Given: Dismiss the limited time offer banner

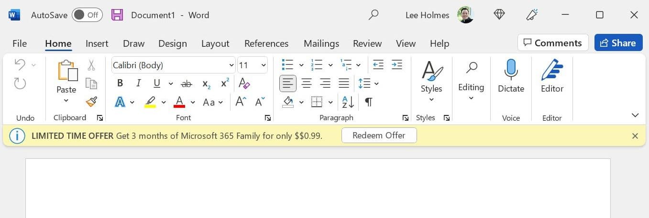Looking at the screenshot, I should coord(635,136).
